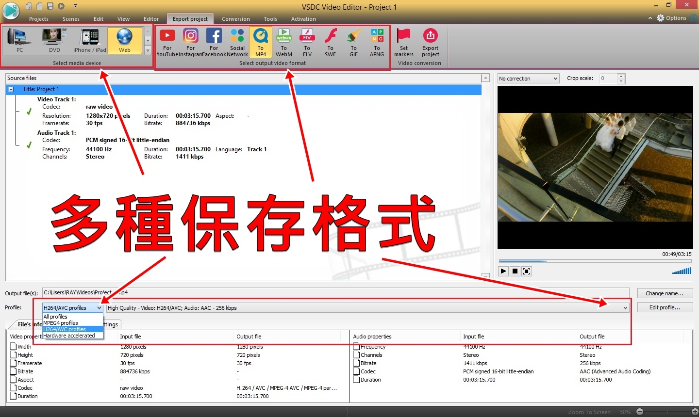This screenshot has width=699, height=417.
Task: Tick the video Bitrate checkbox reading 884736 kbps
Action: 14,371
